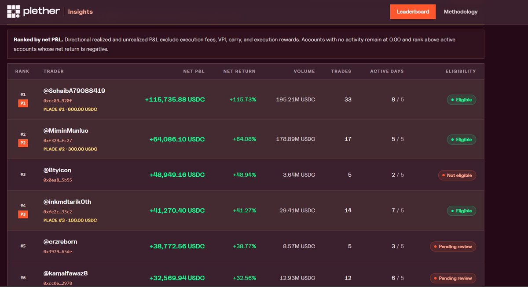The image size is (528, 287).
Task: Click the NET RETURN column header
Action: (239, 71)
